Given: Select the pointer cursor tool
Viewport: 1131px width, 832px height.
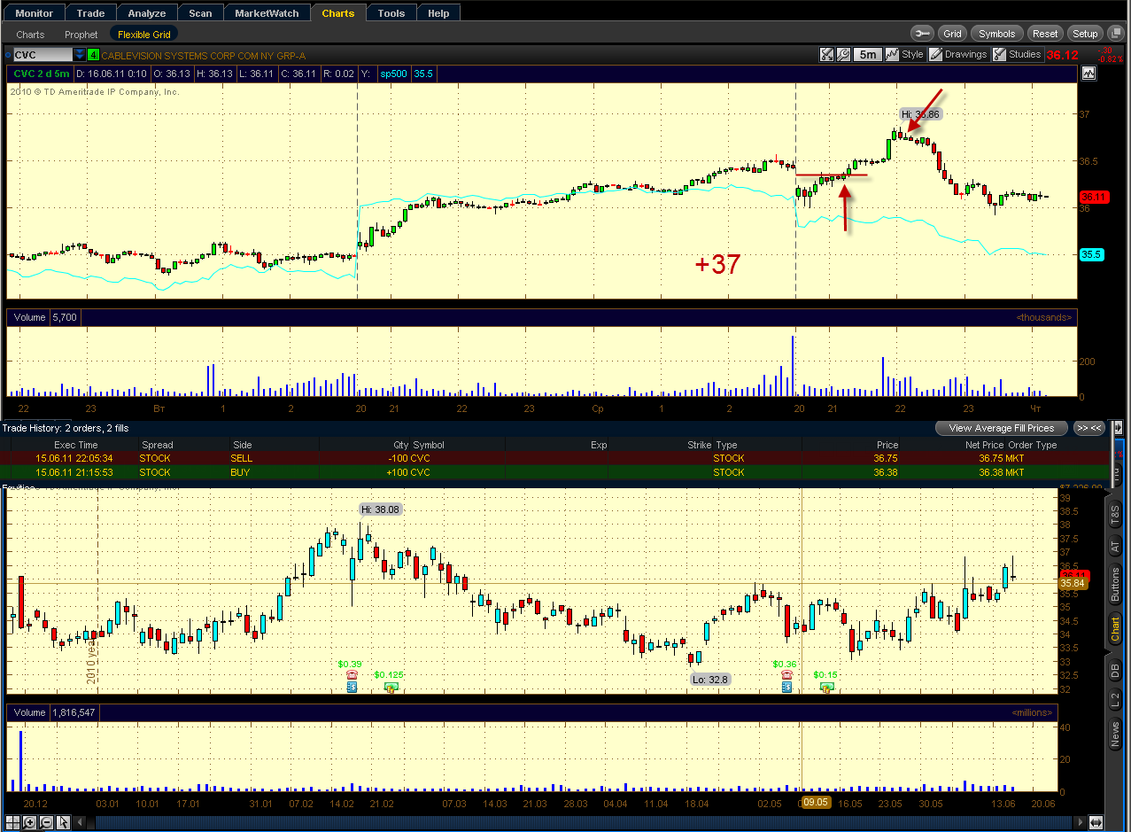Looking at the screenshot, I should 62,821.
